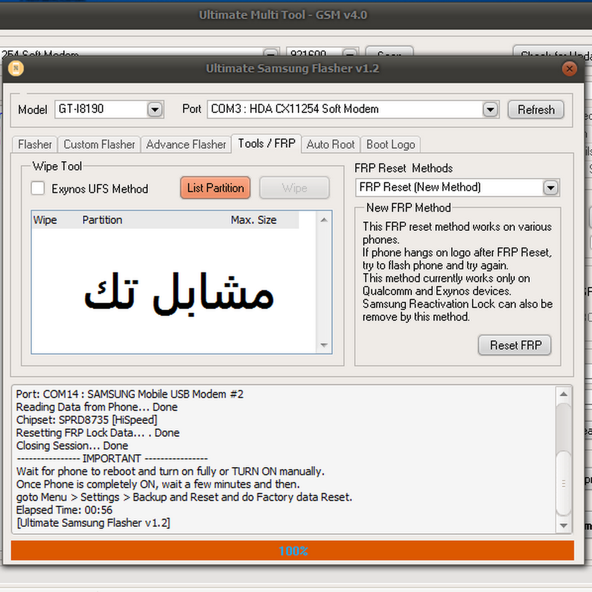This screenshot has width=592, height=592.
Task: Open the Boot Logo tab
Action: [x=390, y=144]
